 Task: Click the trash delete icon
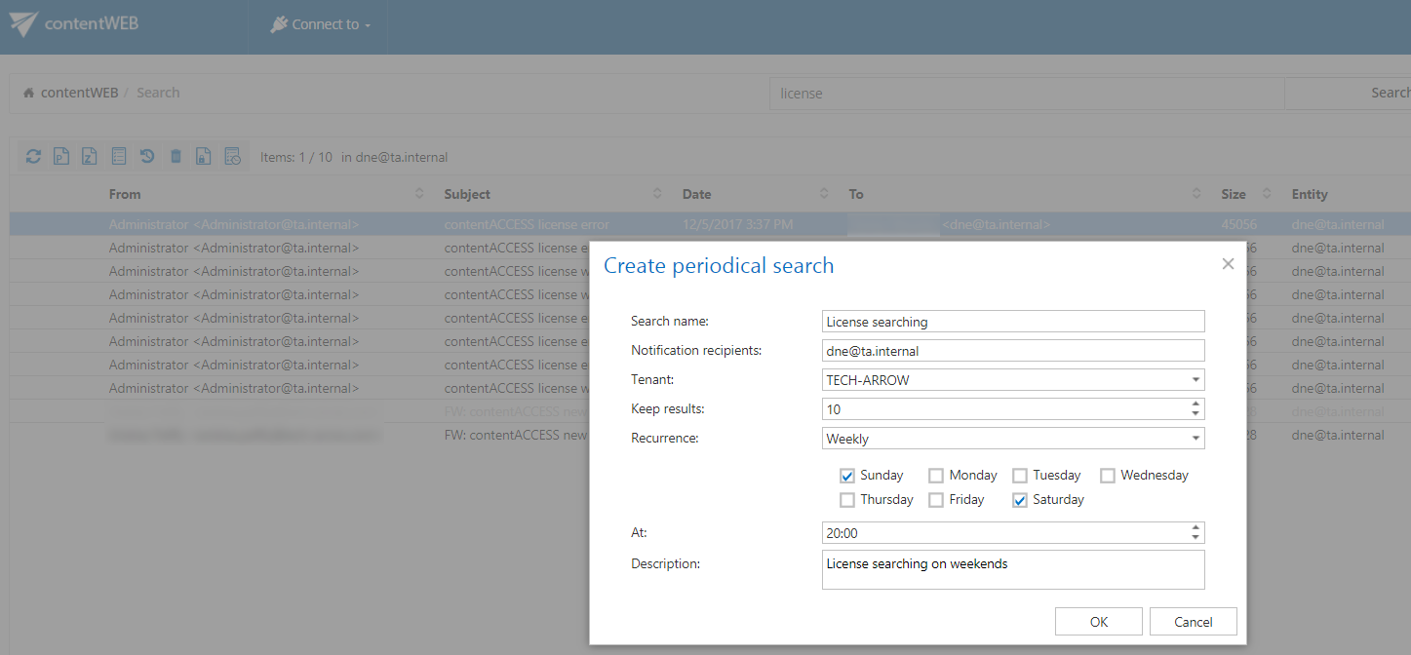click(x=176, y=156)
